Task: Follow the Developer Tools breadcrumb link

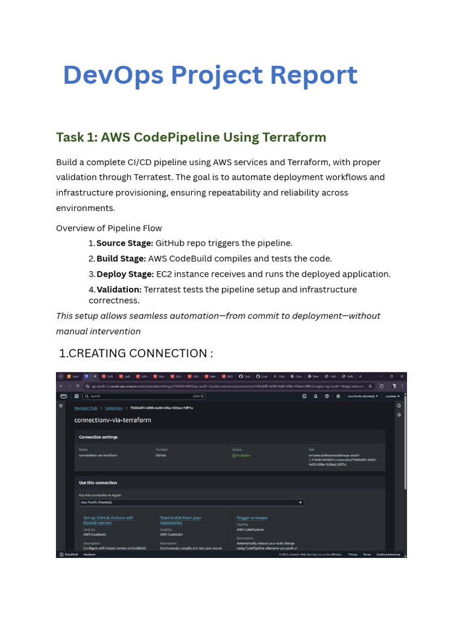Action: 86,408
